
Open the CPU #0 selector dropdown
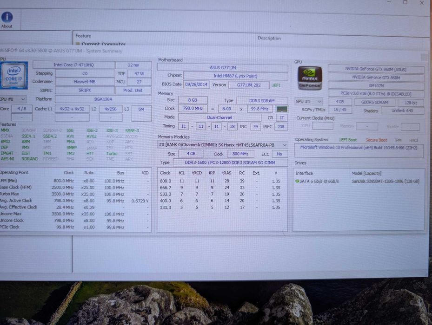tap(13, 99)
